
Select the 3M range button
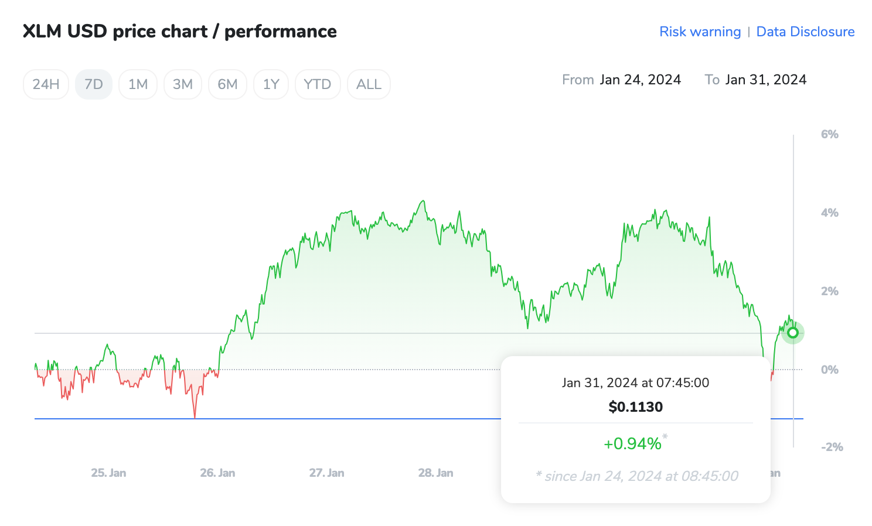point(183,84)
